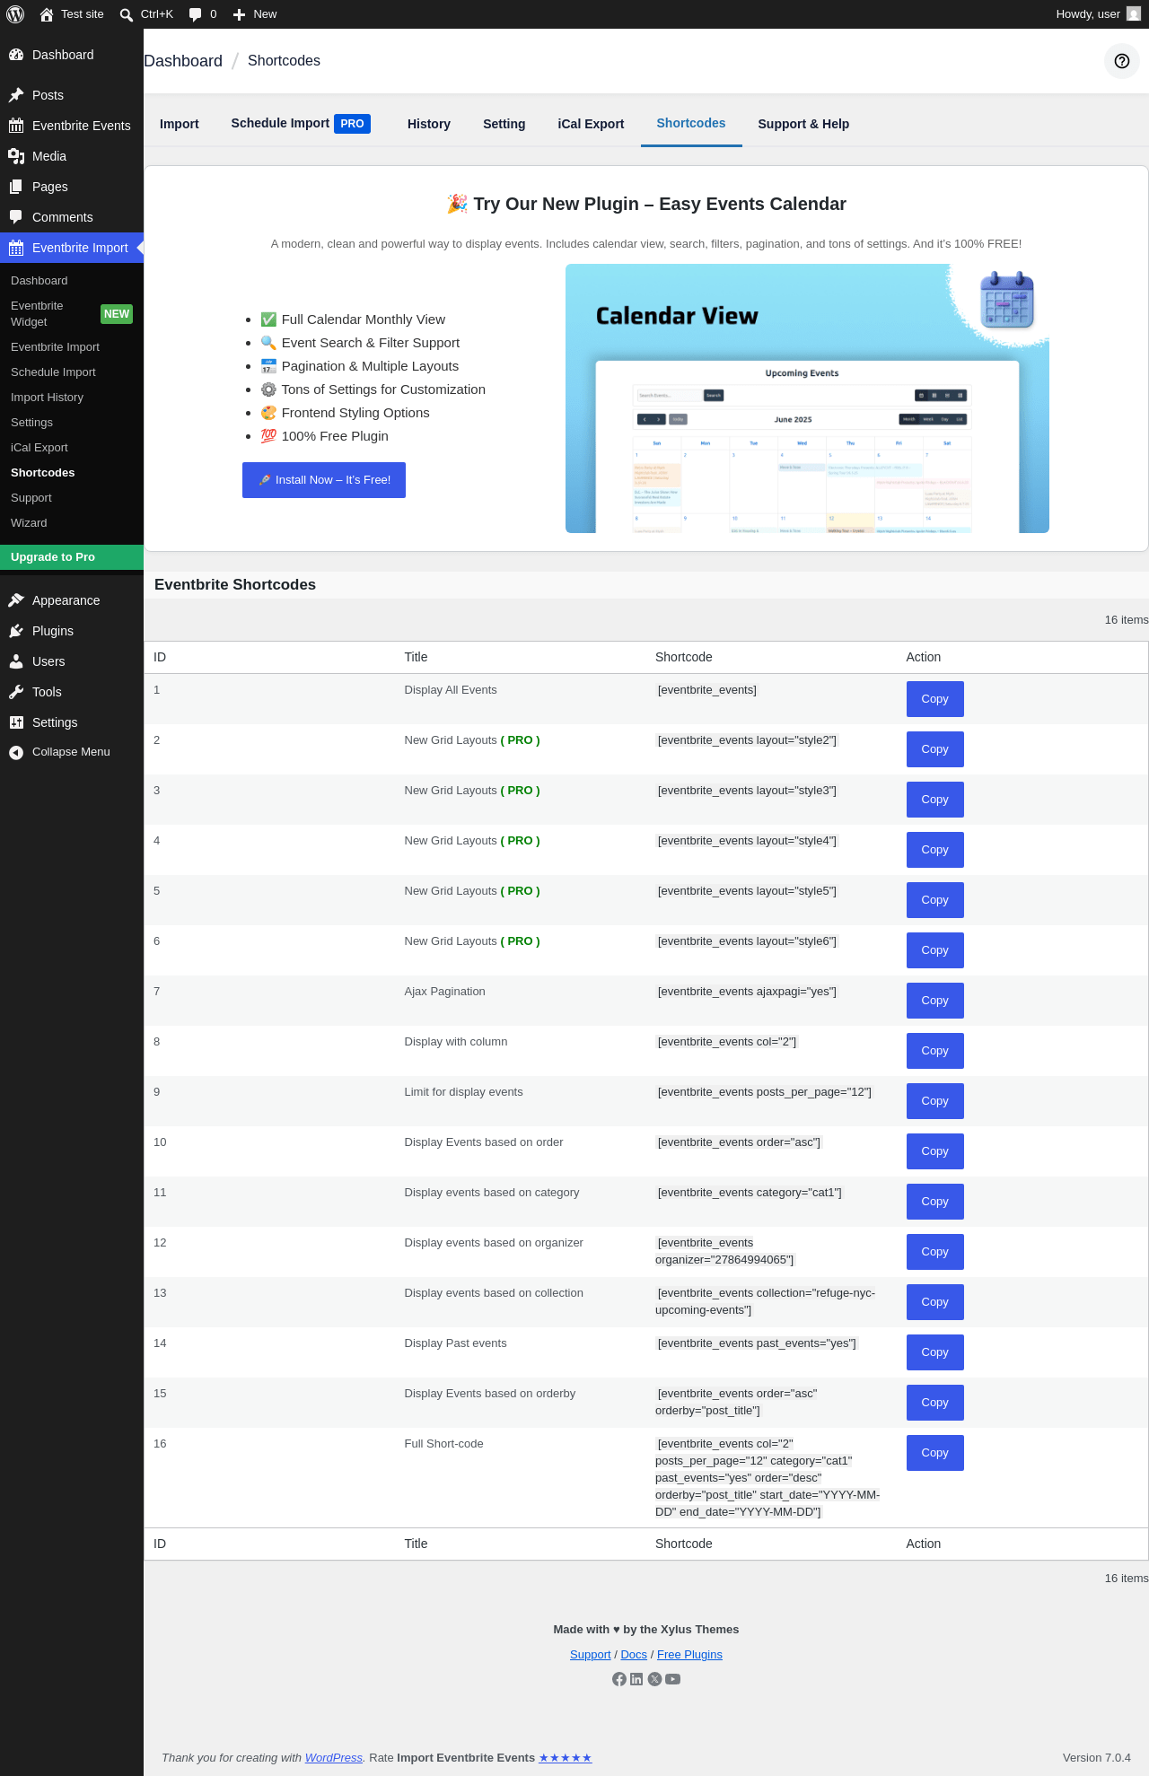The image size is (1149, 1776).
Task: Click the comments bubble icon in the admin bar
Action: [x=196, y=14]
